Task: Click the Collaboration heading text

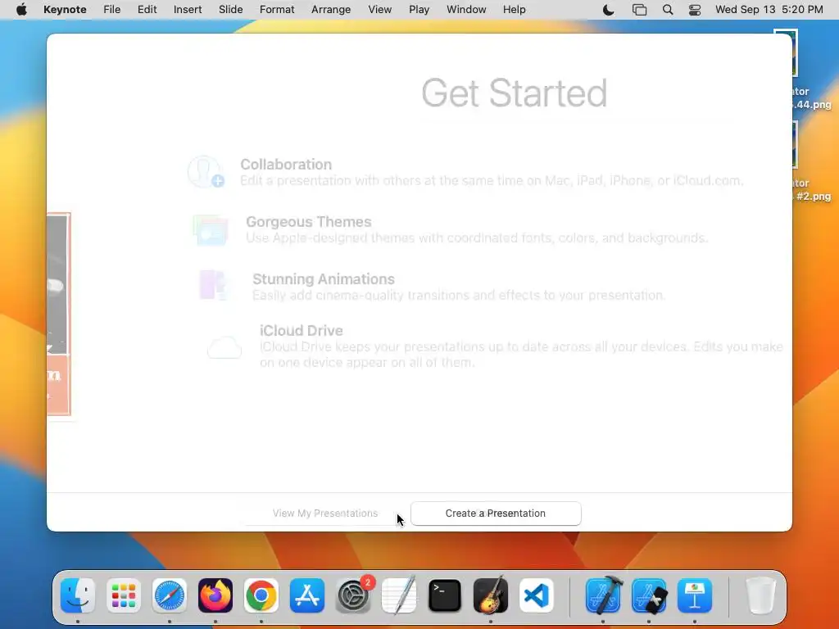Action: click(x=286, y=164)
